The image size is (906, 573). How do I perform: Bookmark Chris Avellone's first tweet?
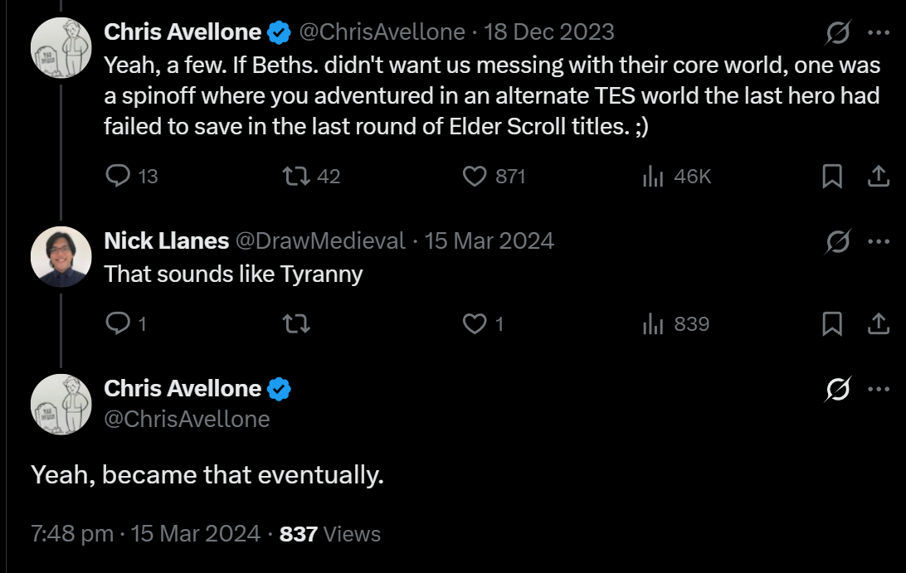(x=832, y=176)
